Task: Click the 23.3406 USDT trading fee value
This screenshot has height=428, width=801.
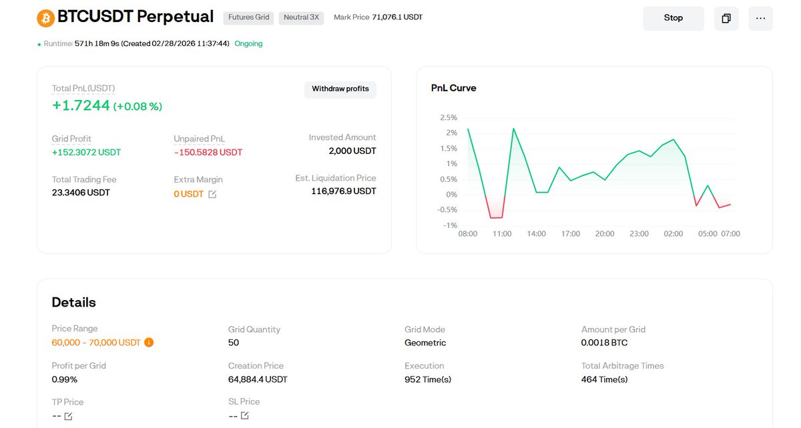Action: click(81, 193)
